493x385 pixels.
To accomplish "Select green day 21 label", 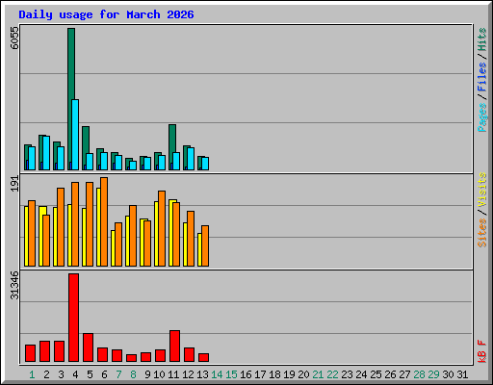I will [318, 374].
